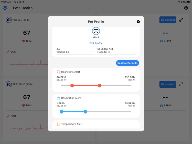Click connect button in the bottom card
This screenshot has width=192, height=144.
pyautogui.click(x=168, y=84)
